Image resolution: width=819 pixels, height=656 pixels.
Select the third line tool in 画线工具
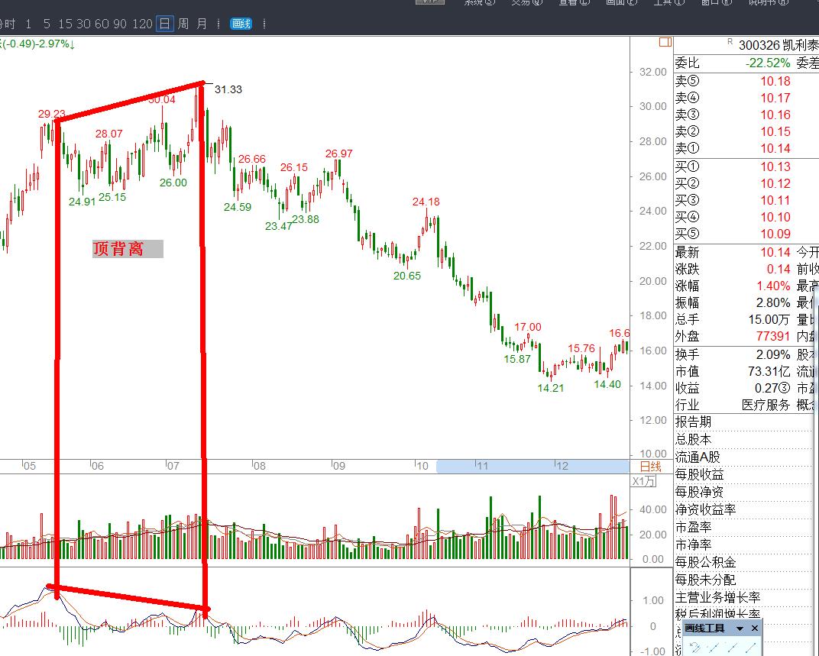(x=733, y=648)
